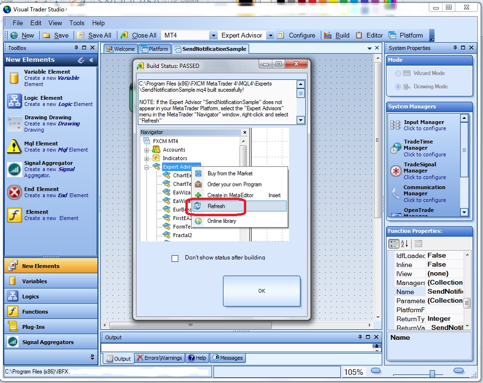Switch to the Welcome tab
Image resolution: width=483 pixels, height=383 pixels.
[120, 49]
